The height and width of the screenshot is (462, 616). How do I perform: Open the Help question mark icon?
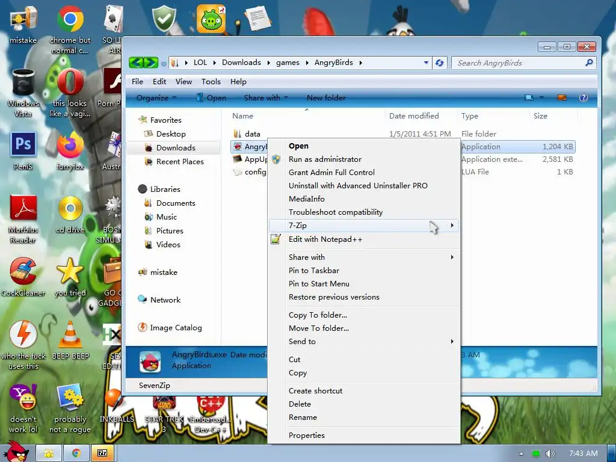tap(584, 97)
